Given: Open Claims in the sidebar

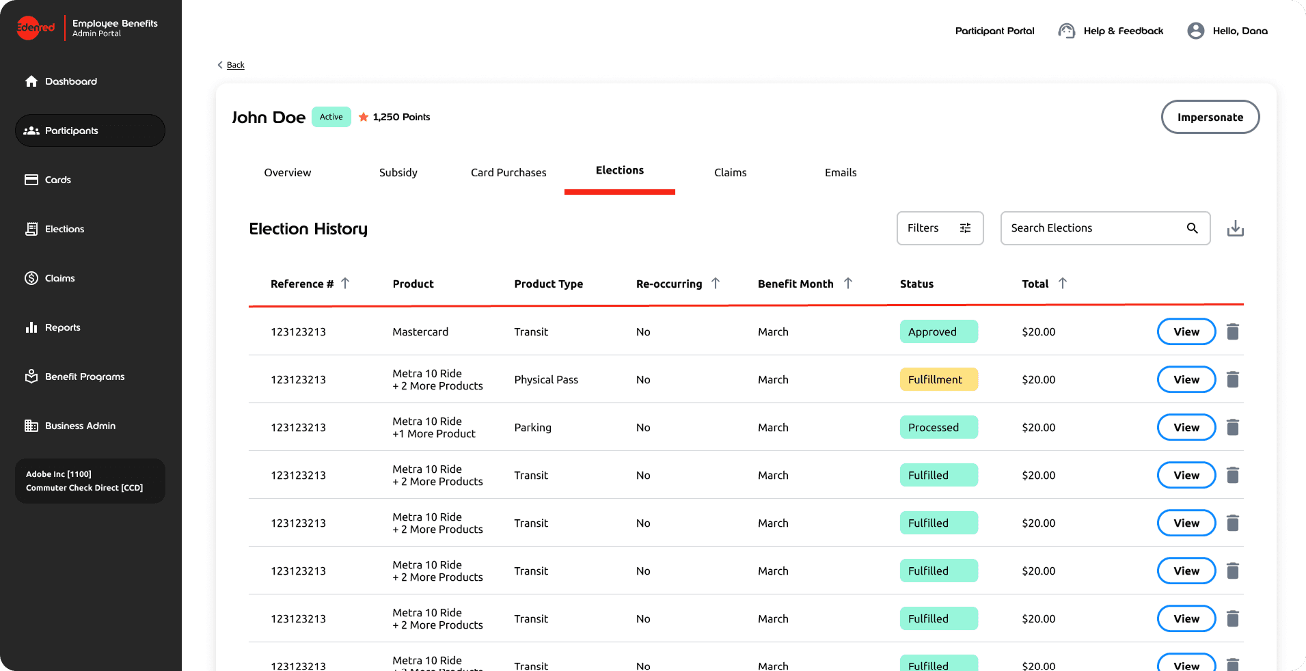Looking at the screenshot, I should [x=50, y=278].
